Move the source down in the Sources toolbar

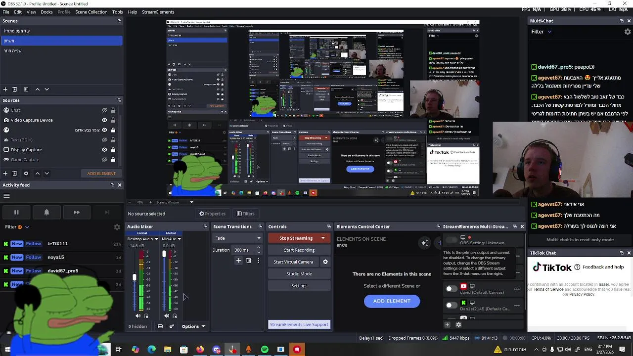46,174
